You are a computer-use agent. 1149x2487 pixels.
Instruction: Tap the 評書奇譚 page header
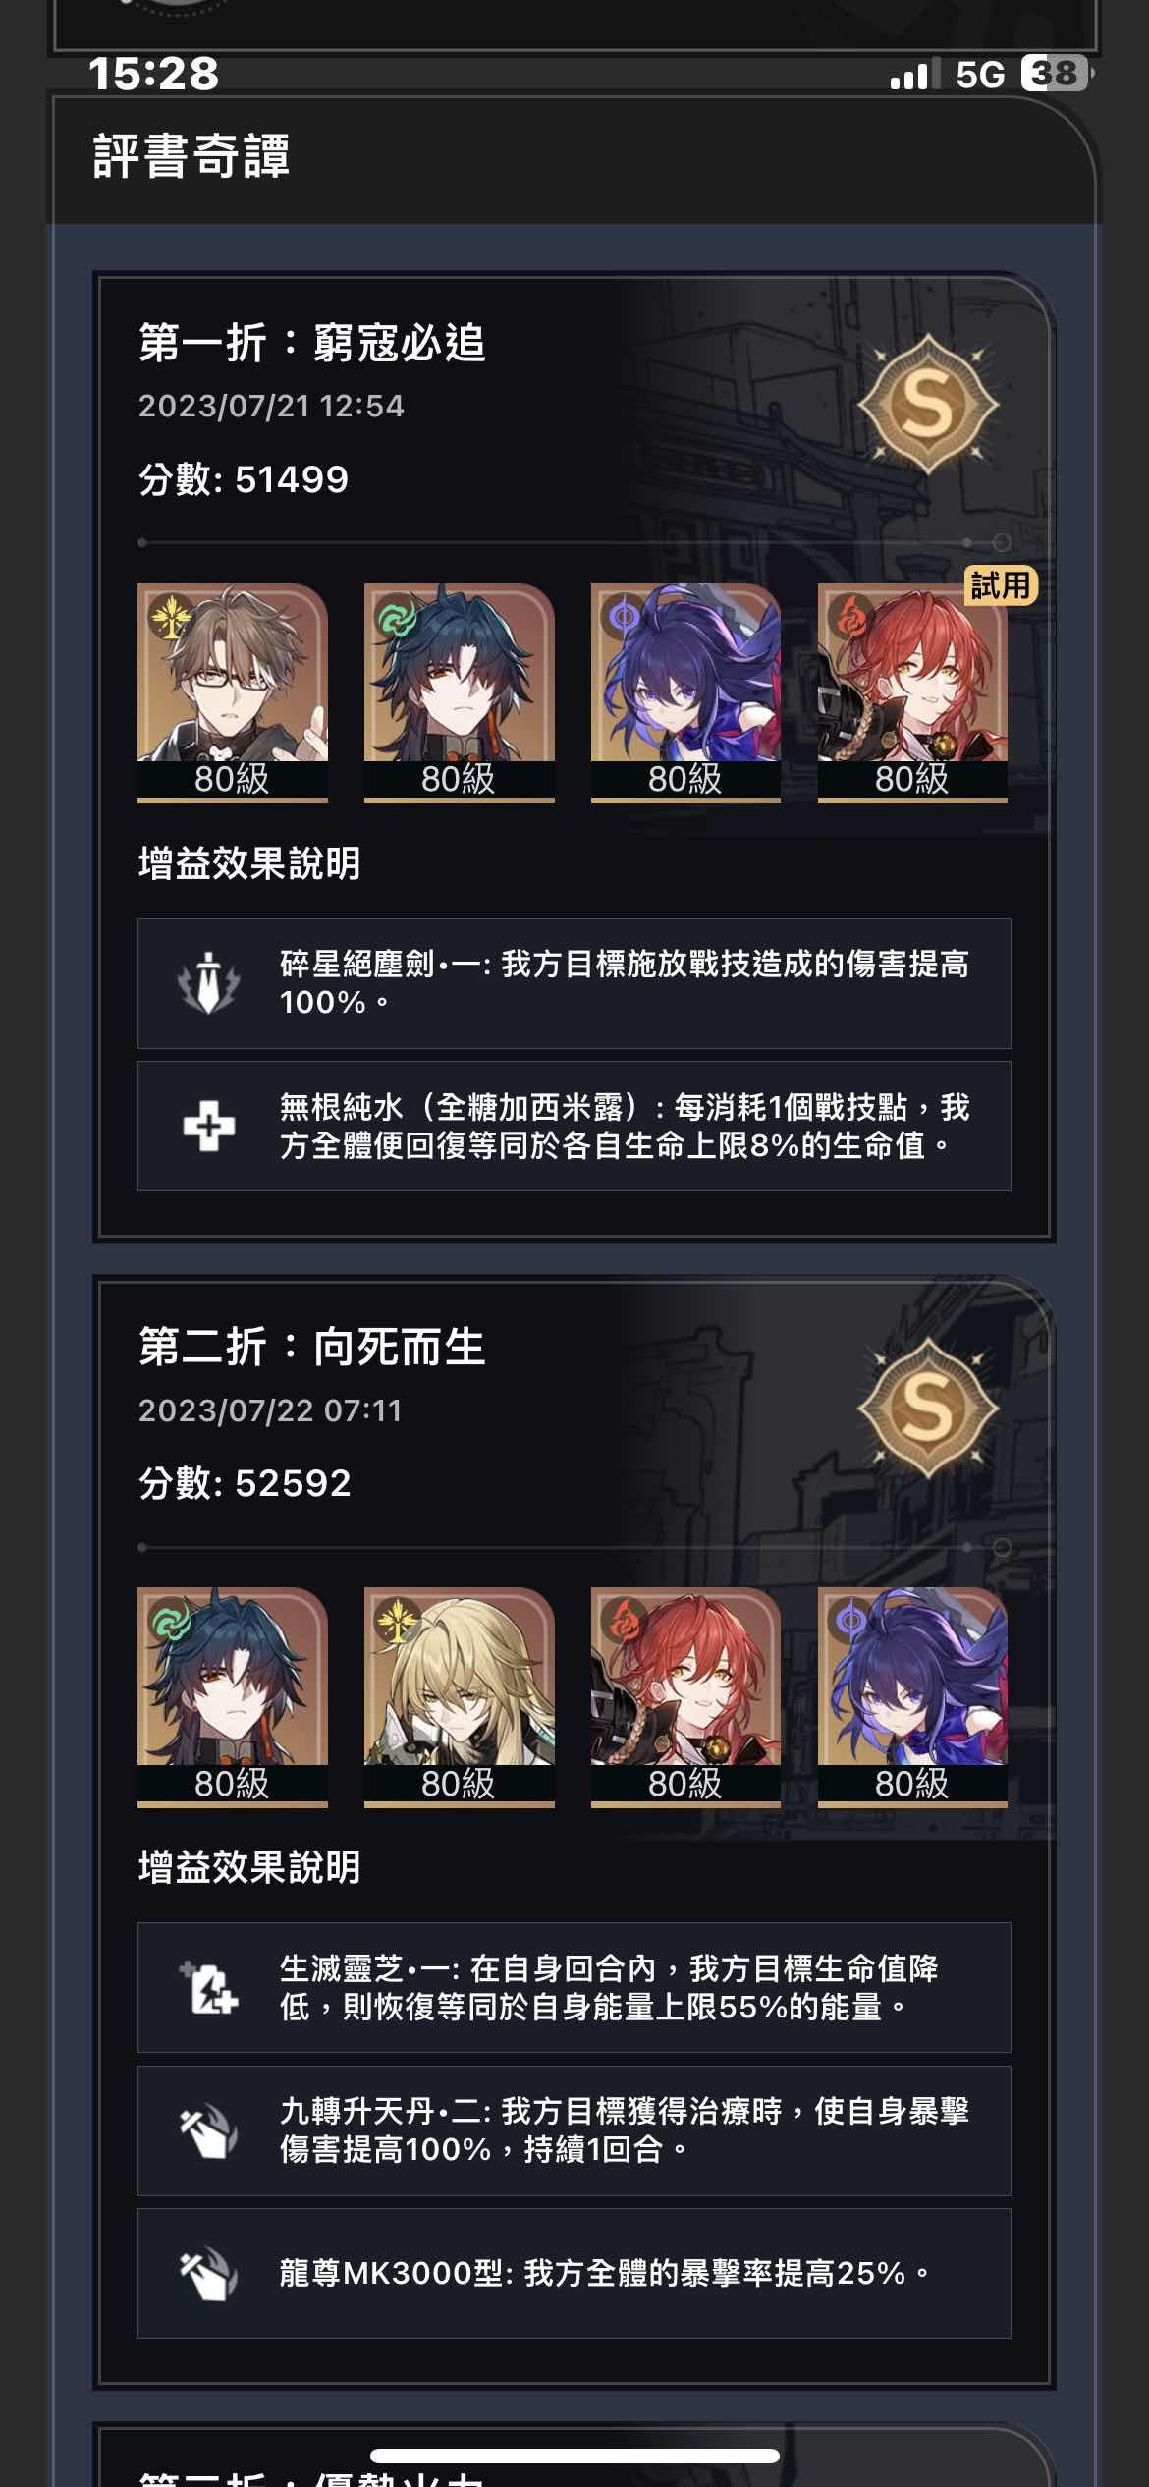191,156
